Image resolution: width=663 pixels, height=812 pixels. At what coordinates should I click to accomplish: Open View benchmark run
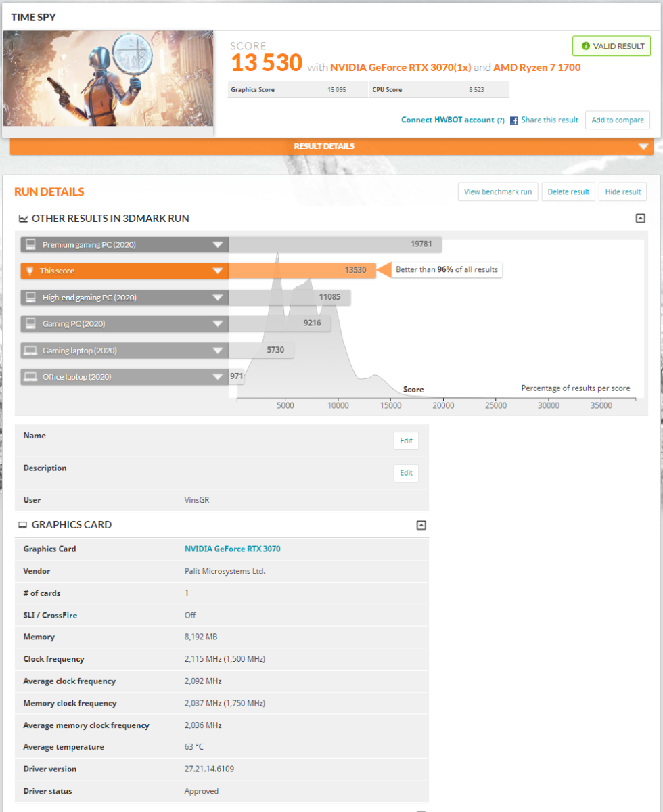coord(498,192)
